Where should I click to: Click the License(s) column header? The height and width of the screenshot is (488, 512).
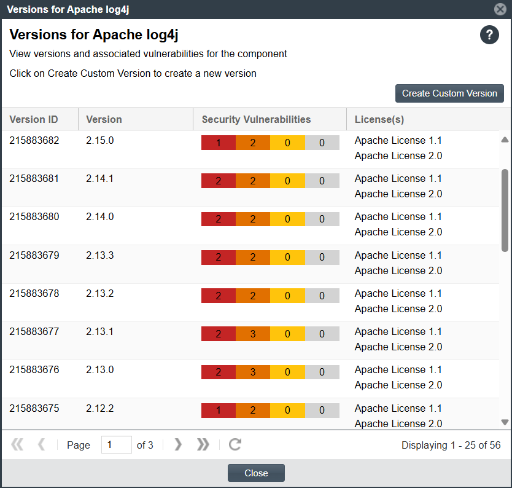coord(379,120)
